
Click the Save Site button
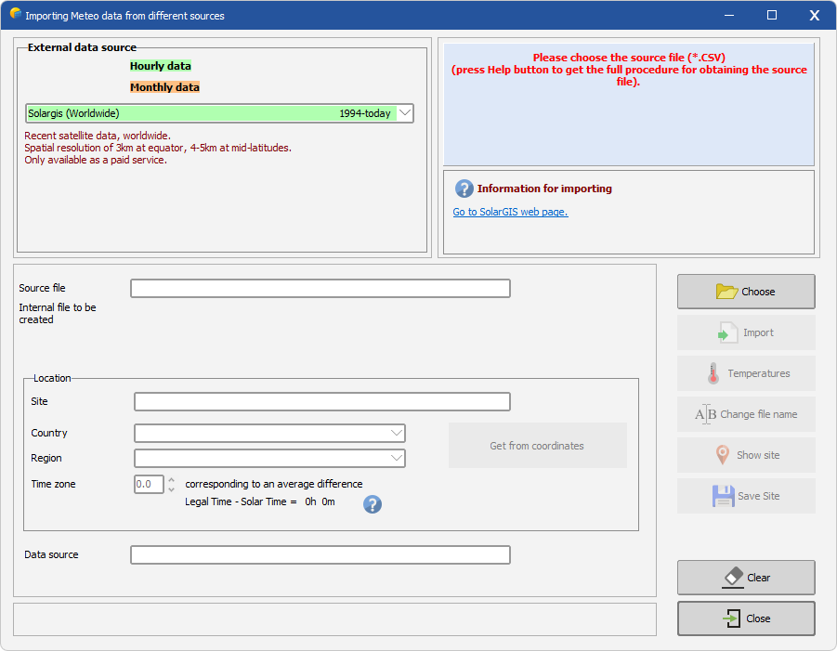746,496
